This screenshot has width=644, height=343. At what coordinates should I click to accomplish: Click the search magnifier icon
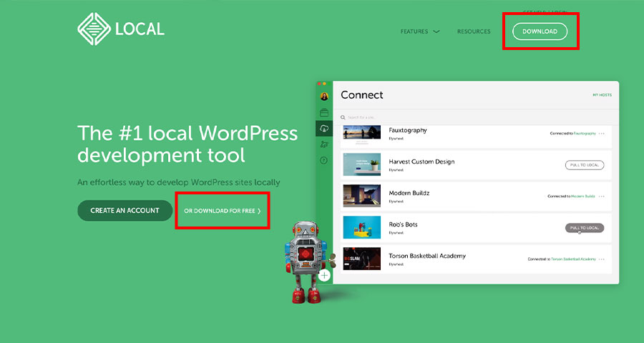tap(343, 117)
